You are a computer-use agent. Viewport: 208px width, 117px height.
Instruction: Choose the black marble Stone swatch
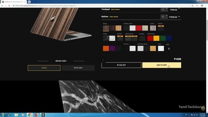click(x=106, y=38)
